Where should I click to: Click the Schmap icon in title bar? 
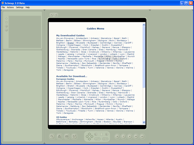(x=3, y=3)
